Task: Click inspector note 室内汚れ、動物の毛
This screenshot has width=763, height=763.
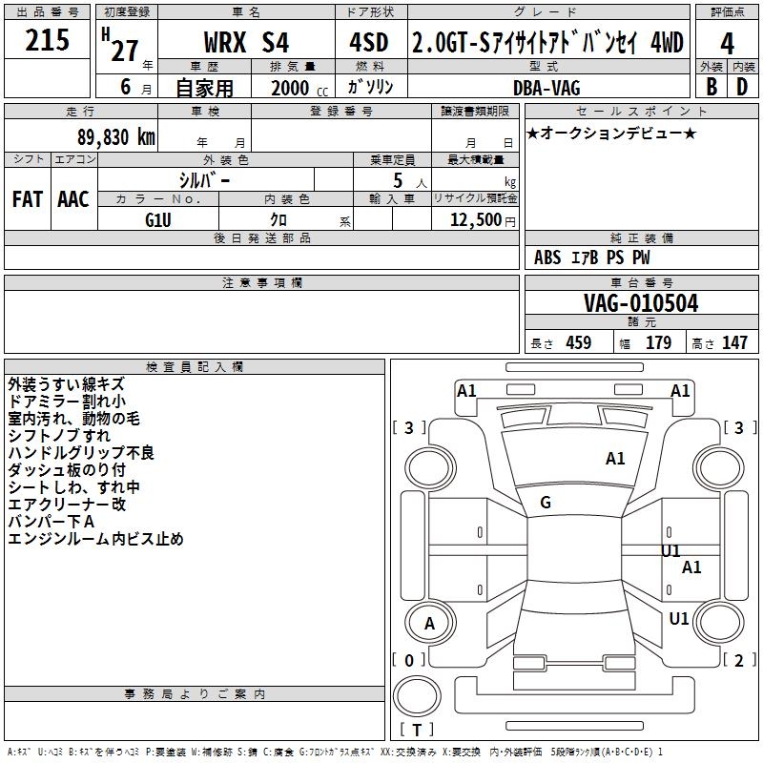Action: coord(73,419)
